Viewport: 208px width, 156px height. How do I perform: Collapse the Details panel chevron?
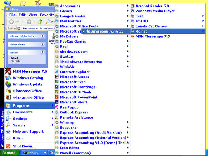(42, 52)
